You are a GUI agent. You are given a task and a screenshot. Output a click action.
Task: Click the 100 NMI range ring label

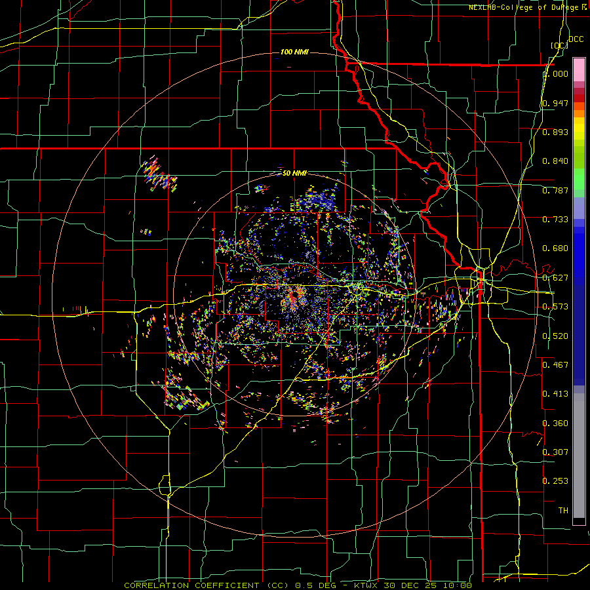click(294, 52)
